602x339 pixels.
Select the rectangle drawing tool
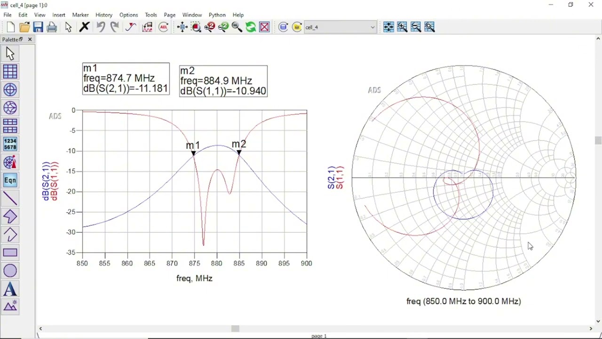click(x=10, y=253)
